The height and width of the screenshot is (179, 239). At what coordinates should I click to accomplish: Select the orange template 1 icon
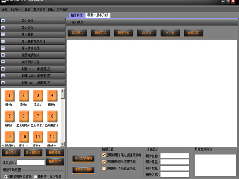(10, 95)
